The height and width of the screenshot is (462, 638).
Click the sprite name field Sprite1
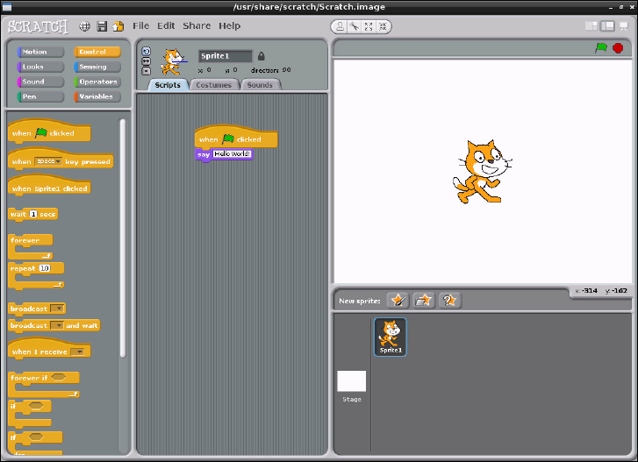225,56
